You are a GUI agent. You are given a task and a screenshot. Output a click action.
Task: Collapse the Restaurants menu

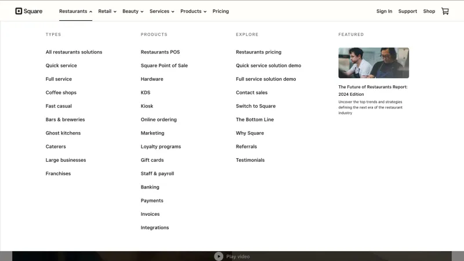[x=75, y=11]
